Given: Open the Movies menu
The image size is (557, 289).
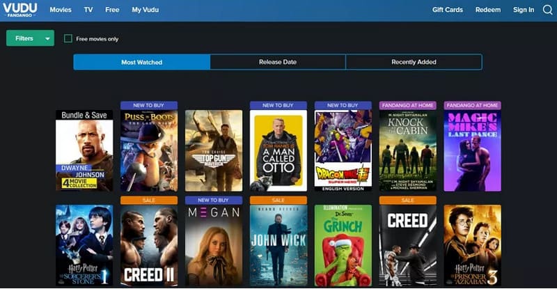Looking at the screenshot, I should 61,10.
